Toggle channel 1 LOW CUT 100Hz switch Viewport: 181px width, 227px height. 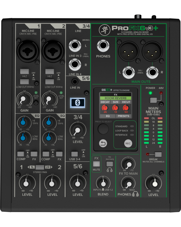(x=25, y=81)
